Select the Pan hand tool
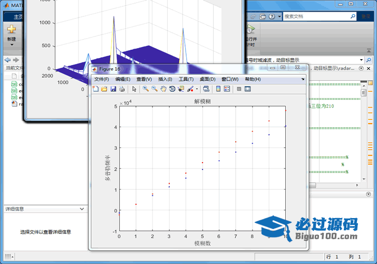 [x=163, y=89]
